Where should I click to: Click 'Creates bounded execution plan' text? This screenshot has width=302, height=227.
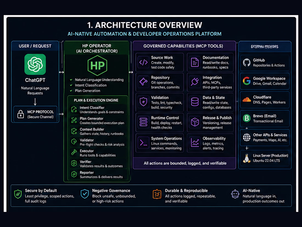[102, 123]
